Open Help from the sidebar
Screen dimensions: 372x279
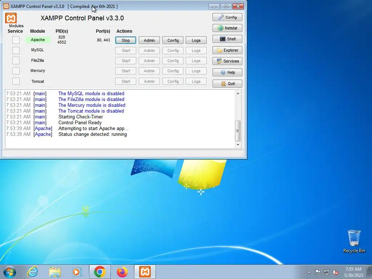tap(227, 72)
